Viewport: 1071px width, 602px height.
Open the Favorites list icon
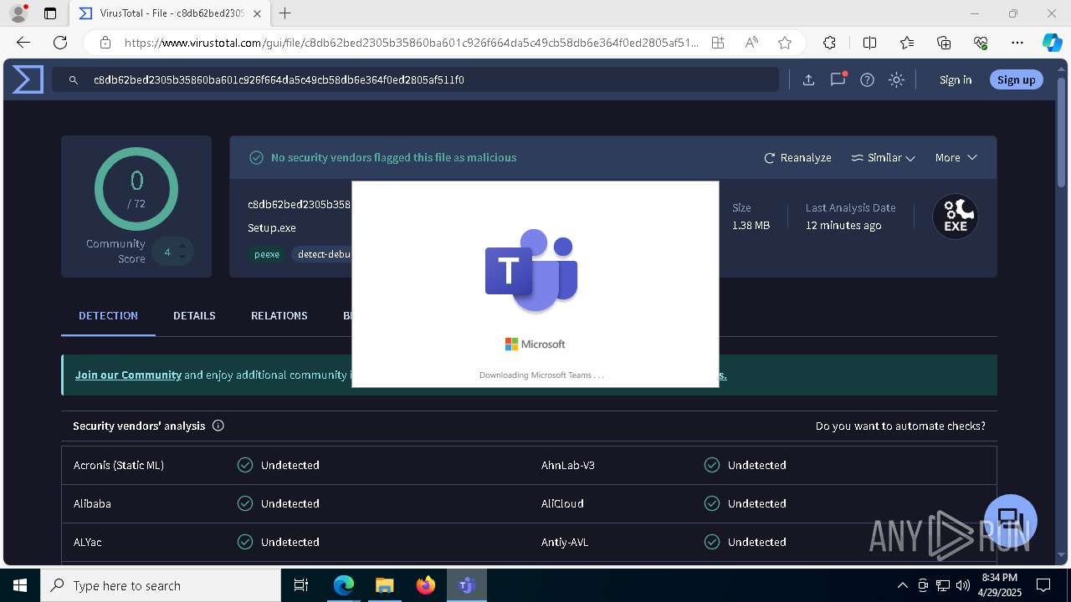click(x=907, y=43)
